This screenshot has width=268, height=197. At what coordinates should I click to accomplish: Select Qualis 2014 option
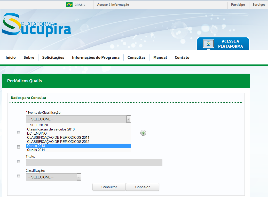[78, 150]
